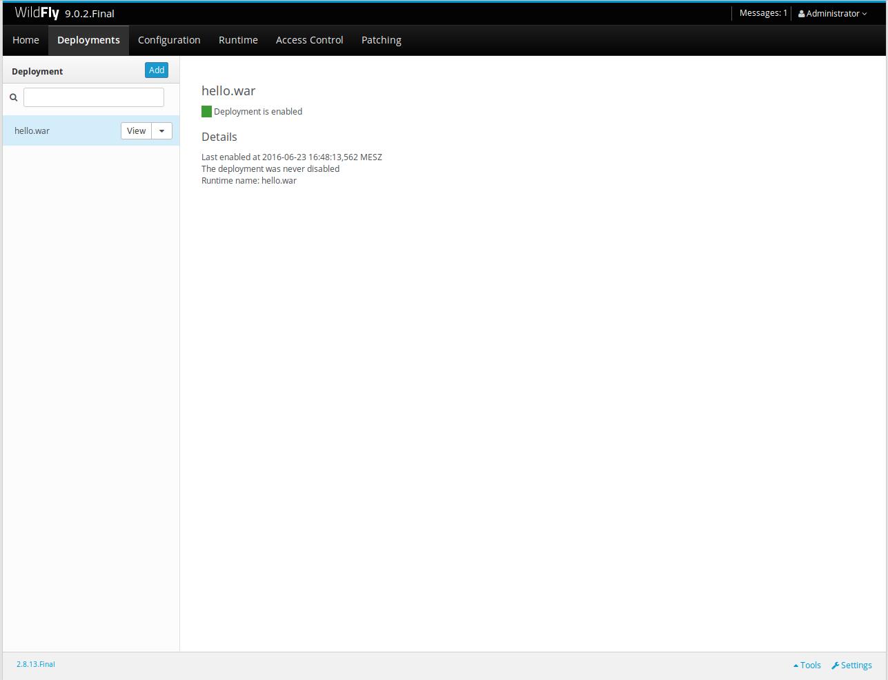Click the WildFly logo in the header
This screenshot has height=680, width=888.
tap(37, 13)
